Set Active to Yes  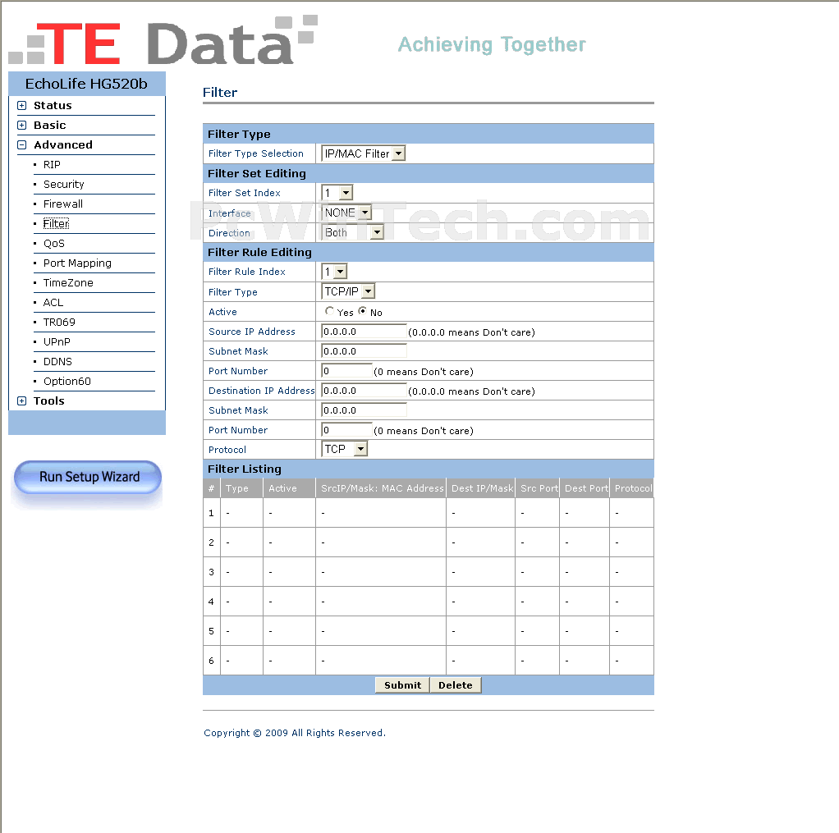pyautogui.click(x=330, y=311)
